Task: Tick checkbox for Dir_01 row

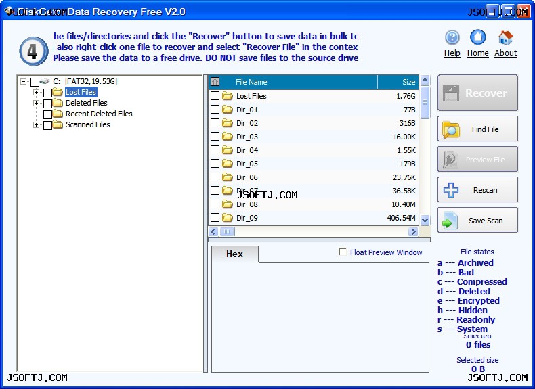Action: (x=215, y=109)
